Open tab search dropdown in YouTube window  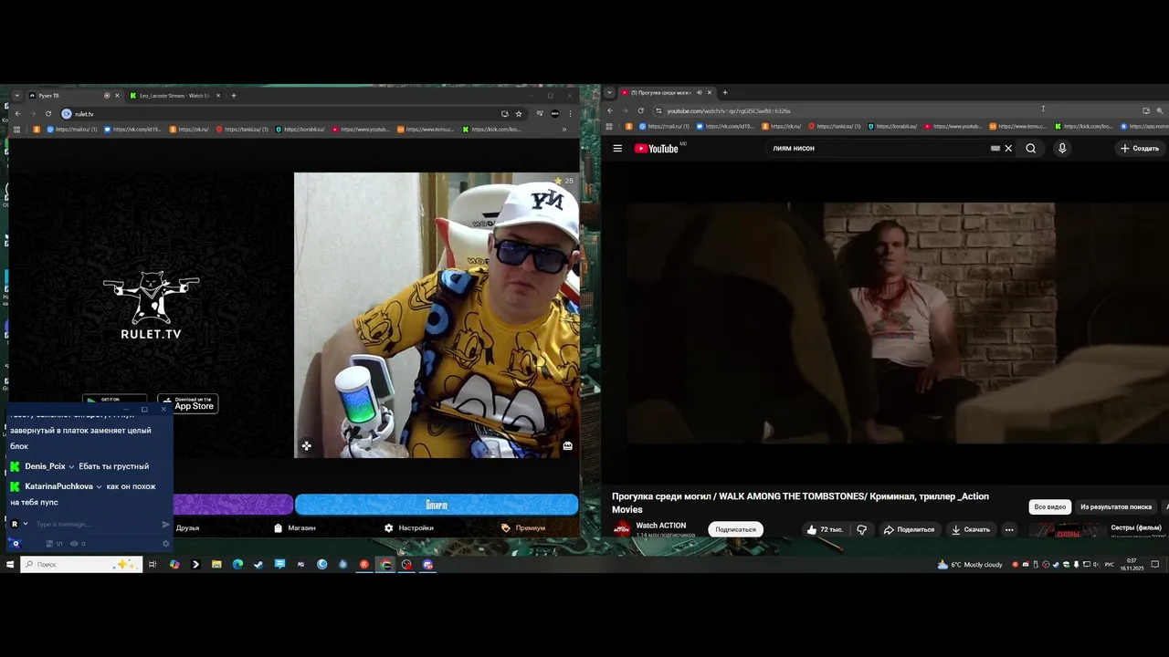tap(610, 92)
